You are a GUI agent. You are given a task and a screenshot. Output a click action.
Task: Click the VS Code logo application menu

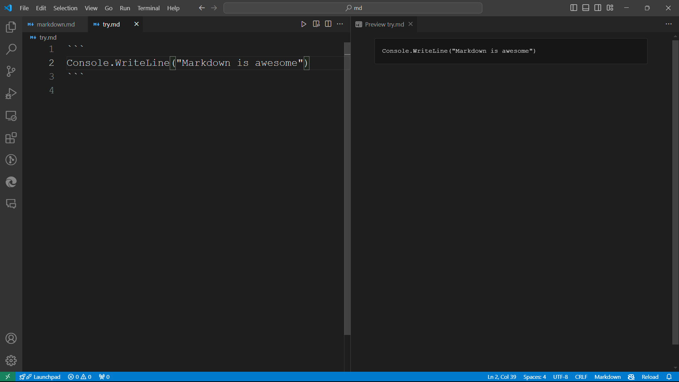(x=8, y=8)
